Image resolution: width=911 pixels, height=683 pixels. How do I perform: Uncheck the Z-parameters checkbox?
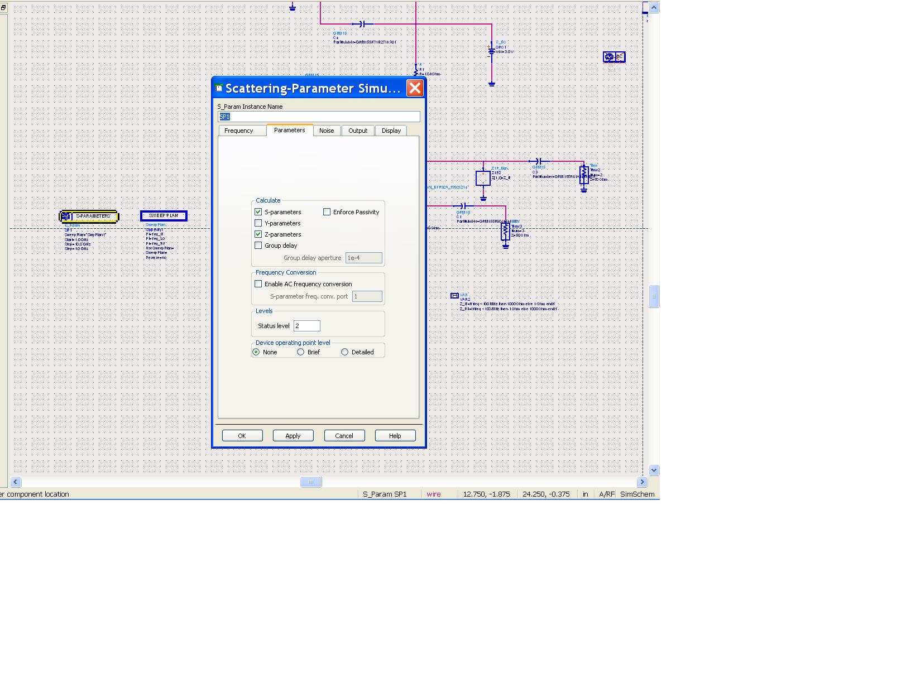(x=258, y=234)
